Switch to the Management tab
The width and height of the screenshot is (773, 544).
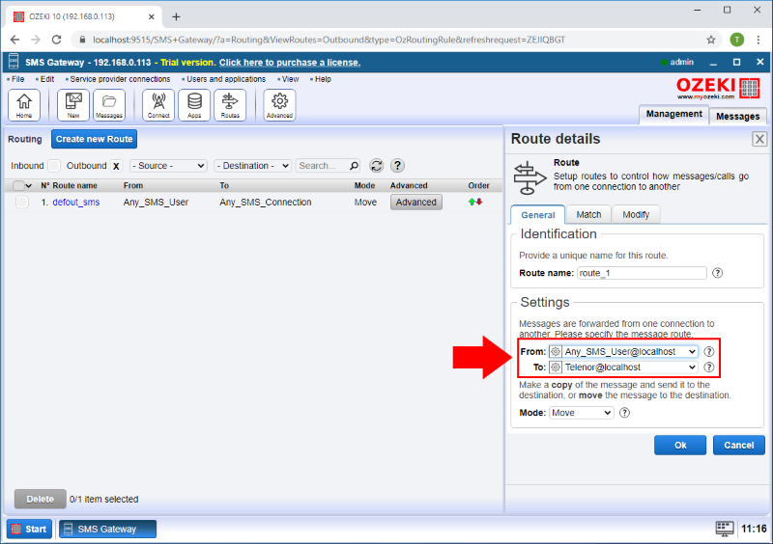[673, 114]
